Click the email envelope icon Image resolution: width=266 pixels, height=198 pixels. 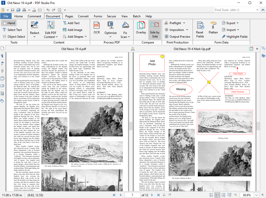pyautogui.click(x=40, y=10)
